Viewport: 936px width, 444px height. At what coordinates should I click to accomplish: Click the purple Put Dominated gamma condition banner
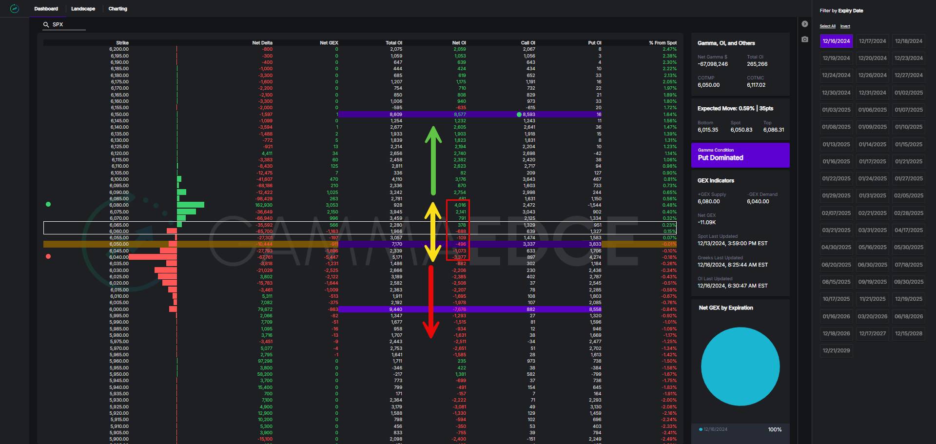click(x=740, y=155)
